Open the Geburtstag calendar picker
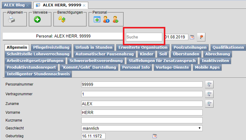This screenshot has height=140, width=246. click(155, 136)
